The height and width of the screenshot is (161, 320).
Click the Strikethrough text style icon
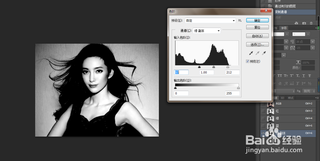[x=309, y=76]
